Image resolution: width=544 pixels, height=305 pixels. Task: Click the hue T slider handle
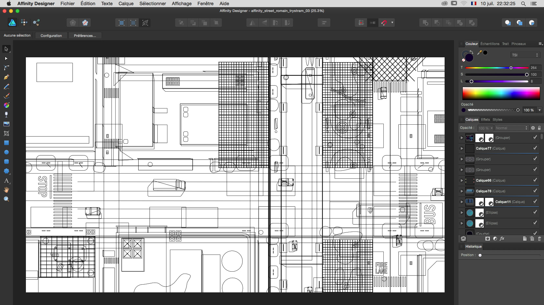[x=511, y=68]
